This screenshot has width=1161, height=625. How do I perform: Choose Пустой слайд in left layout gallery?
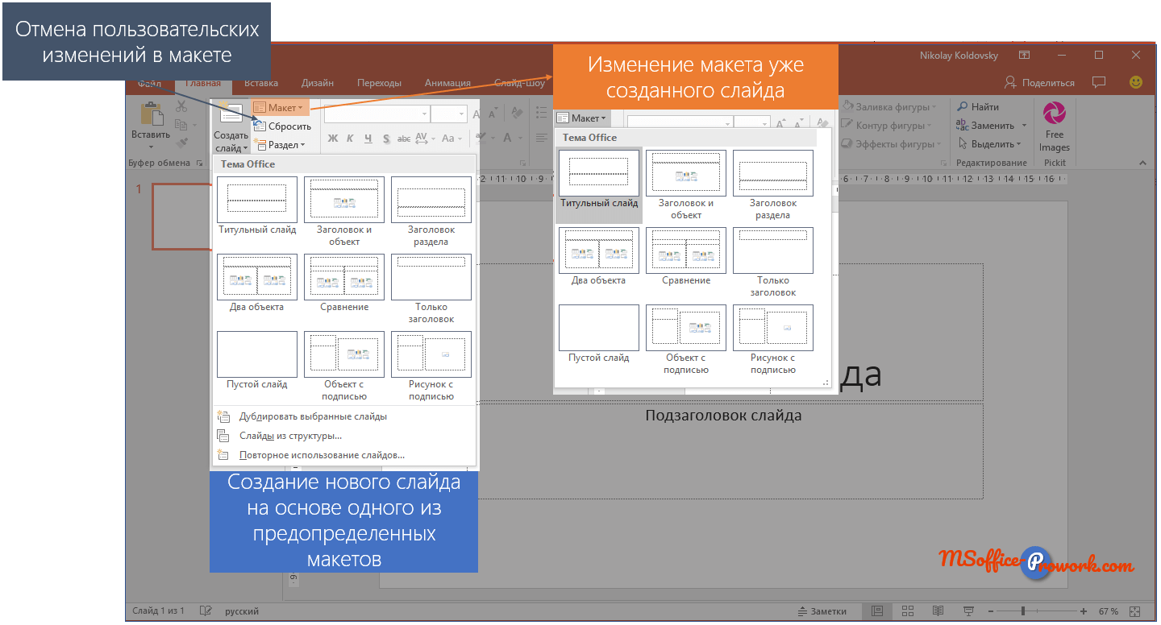(256, 361)
